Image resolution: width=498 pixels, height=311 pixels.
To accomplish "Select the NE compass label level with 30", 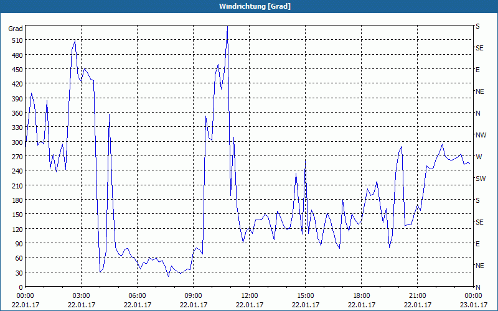I will [x=479, y=266].
